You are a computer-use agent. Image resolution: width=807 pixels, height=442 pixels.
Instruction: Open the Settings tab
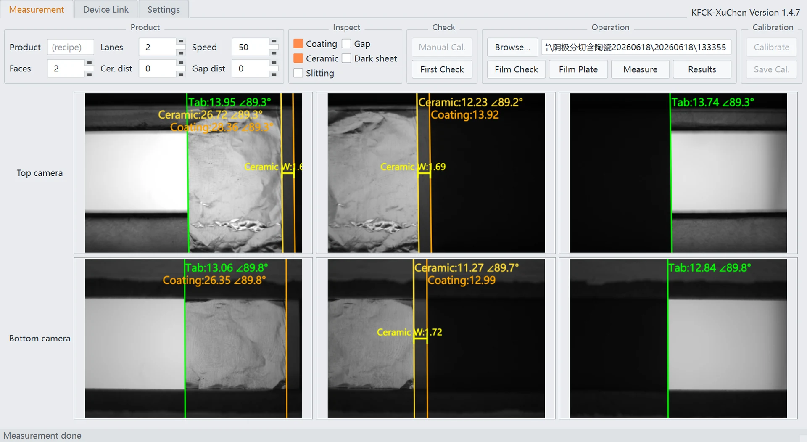164,9
